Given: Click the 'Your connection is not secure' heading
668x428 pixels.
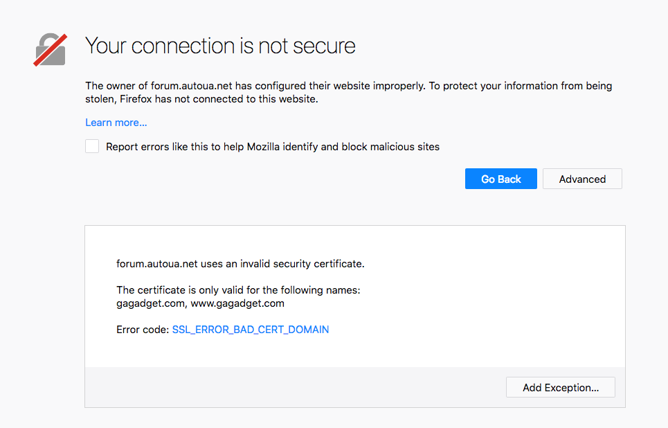Looking at the screenshot, I should click(x=220, y=46).
